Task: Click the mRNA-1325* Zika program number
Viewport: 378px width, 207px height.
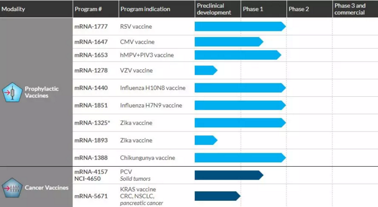Action: point(92,123)
